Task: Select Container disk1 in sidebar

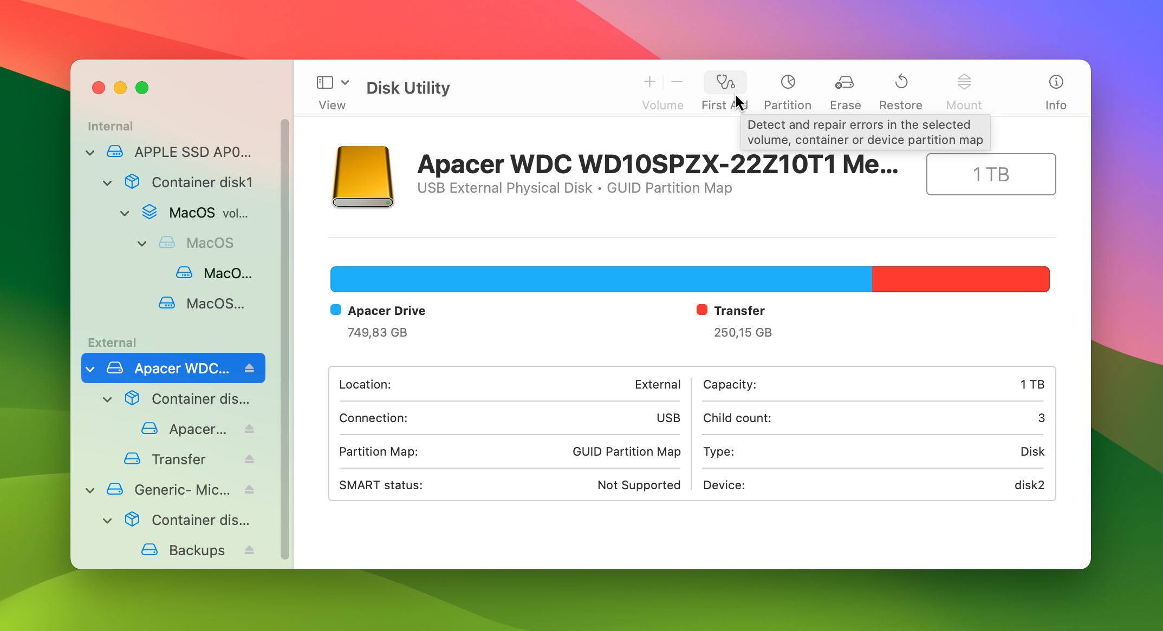Action: click(173, 182)
